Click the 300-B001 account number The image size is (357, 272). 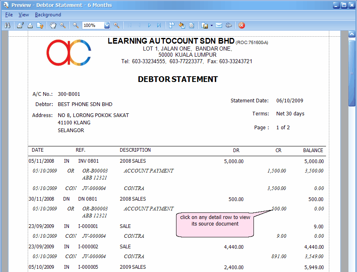point(69,94)
